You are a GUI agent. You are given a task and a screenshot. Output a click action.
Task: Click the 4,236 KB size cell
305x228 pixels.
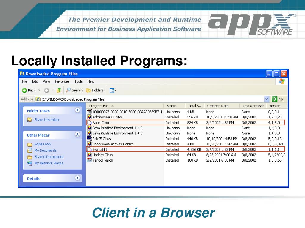point(194,150)
